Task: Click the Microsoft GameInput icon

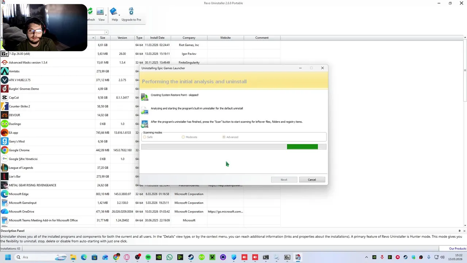Action: tap(4, 203)
